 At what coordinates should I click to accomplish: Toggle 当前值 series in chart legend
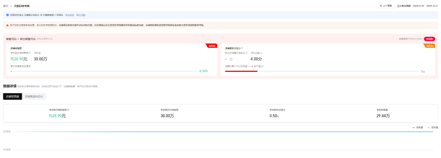pyautogui.click(x=418, y=127)
